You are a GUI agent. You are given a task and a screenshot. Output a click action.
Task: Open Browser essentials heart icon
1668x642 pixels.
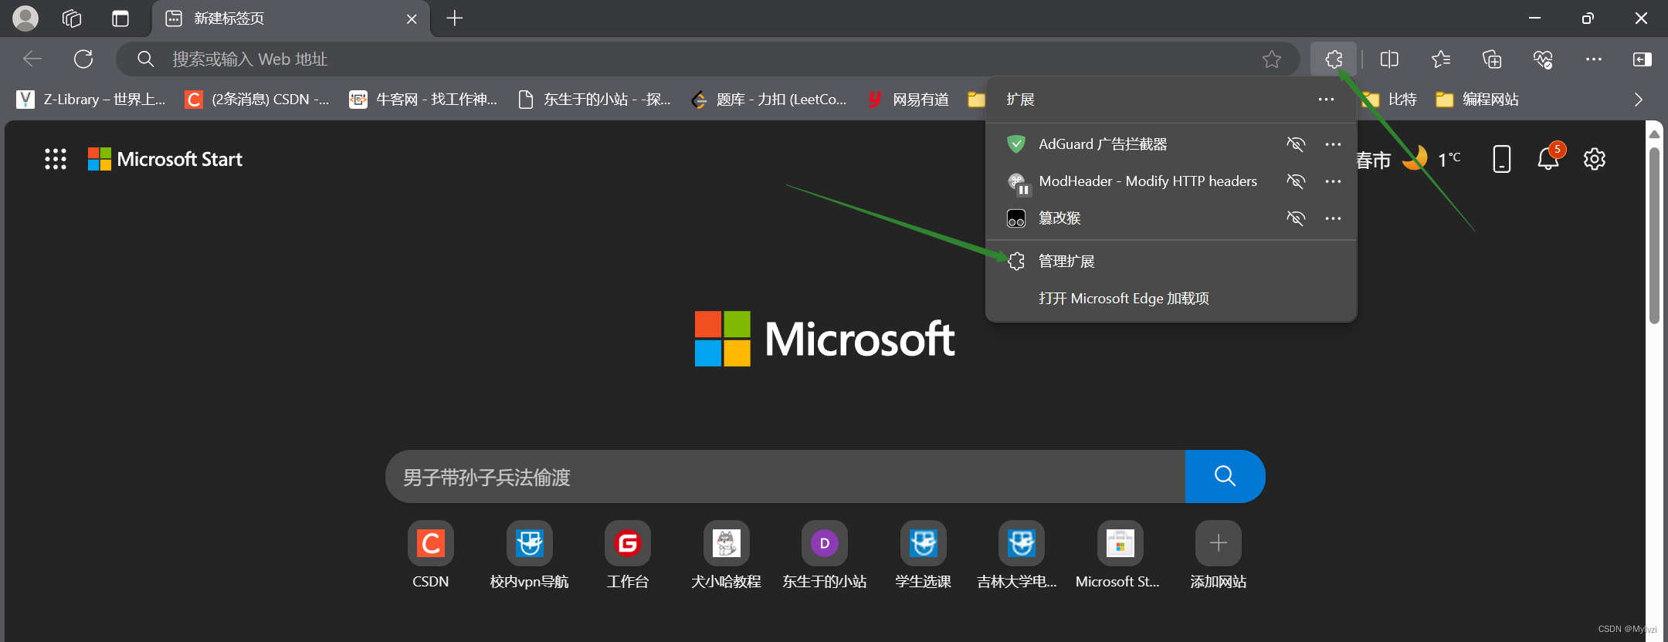(x=1543, y=59)
